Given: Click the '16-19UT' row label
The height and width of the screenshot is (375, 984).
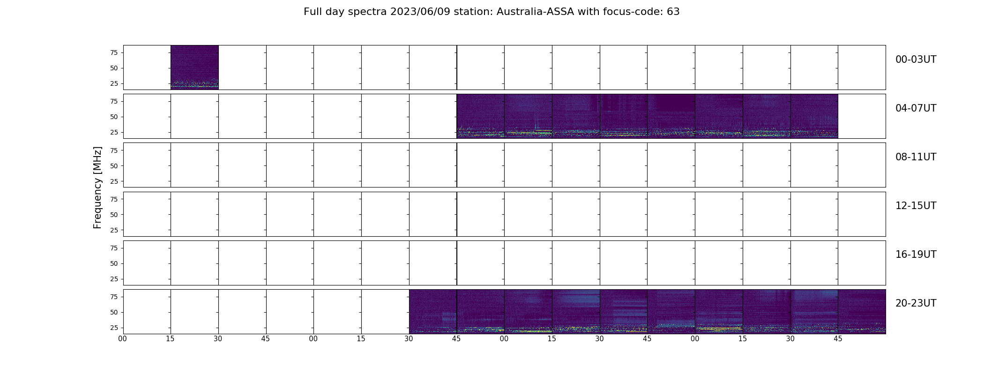Looking at the screenshot, I should tap(916, 255).
